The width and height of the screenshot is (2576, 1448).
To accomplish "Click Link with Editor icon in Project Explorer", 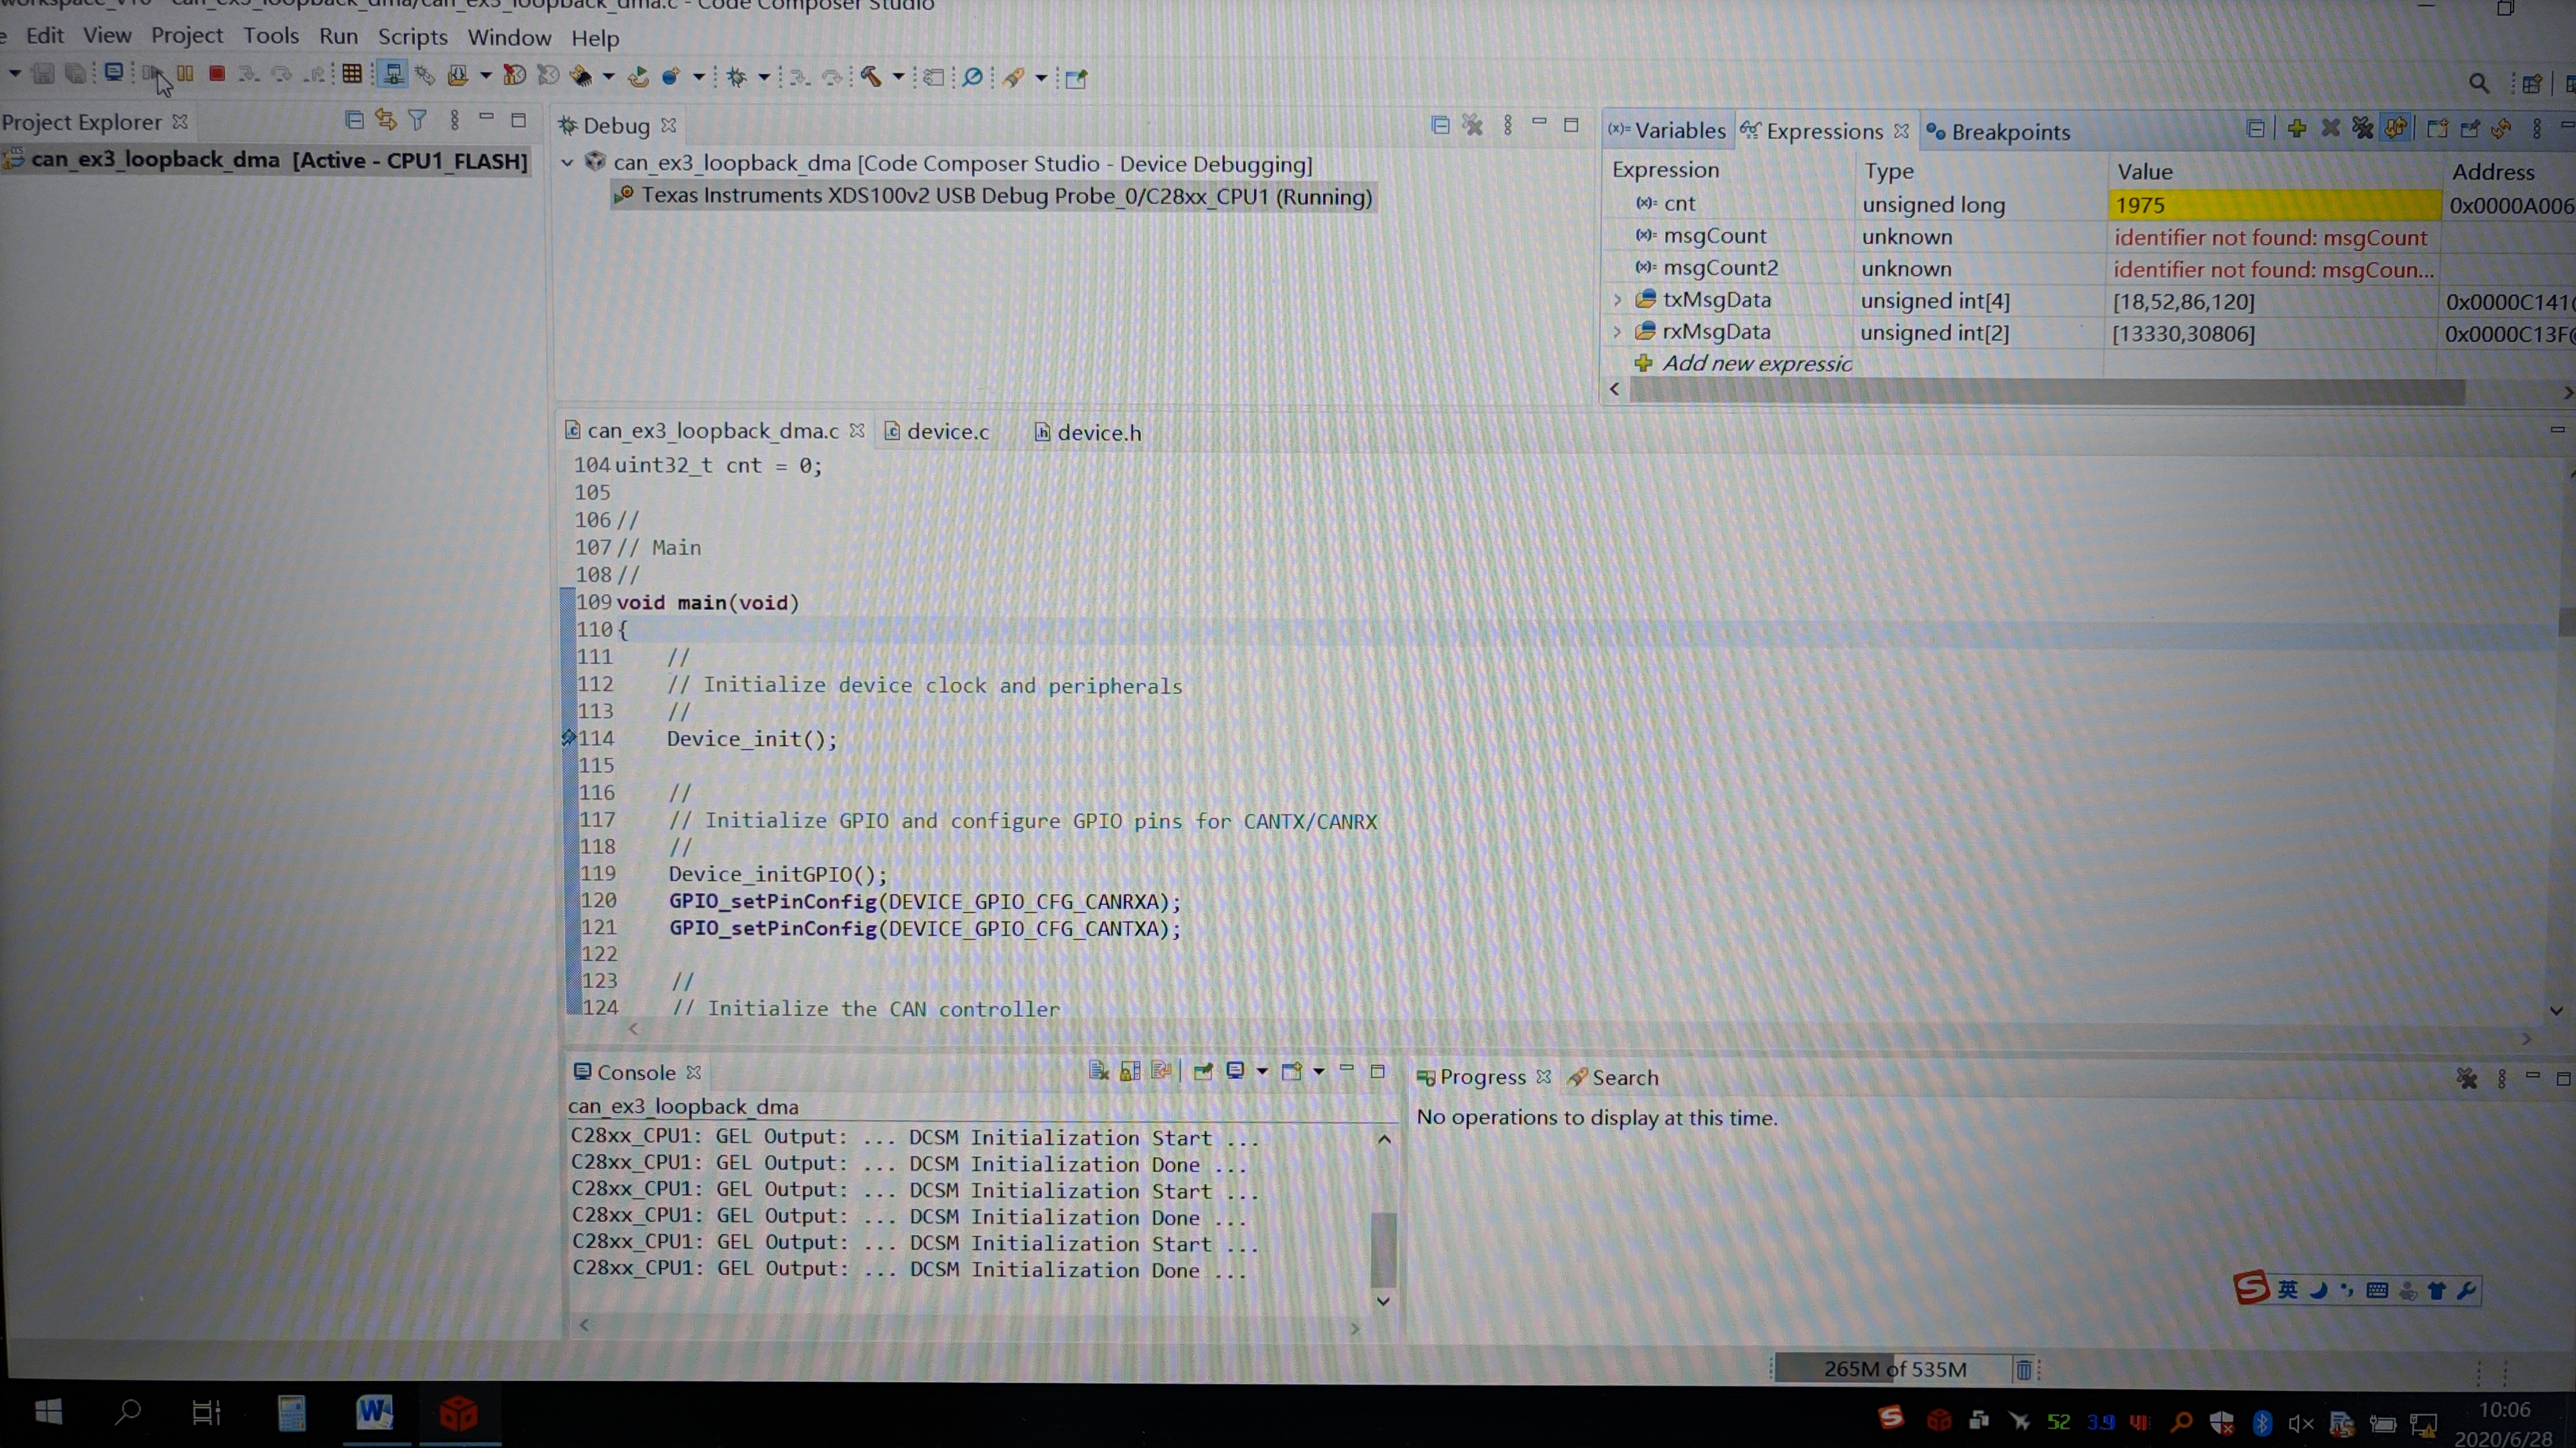I will pyautogui.click(x=385, y=120).
